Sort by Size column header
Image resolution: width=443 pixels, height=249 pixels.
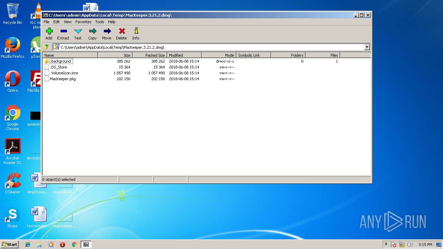tap(115, 55)
